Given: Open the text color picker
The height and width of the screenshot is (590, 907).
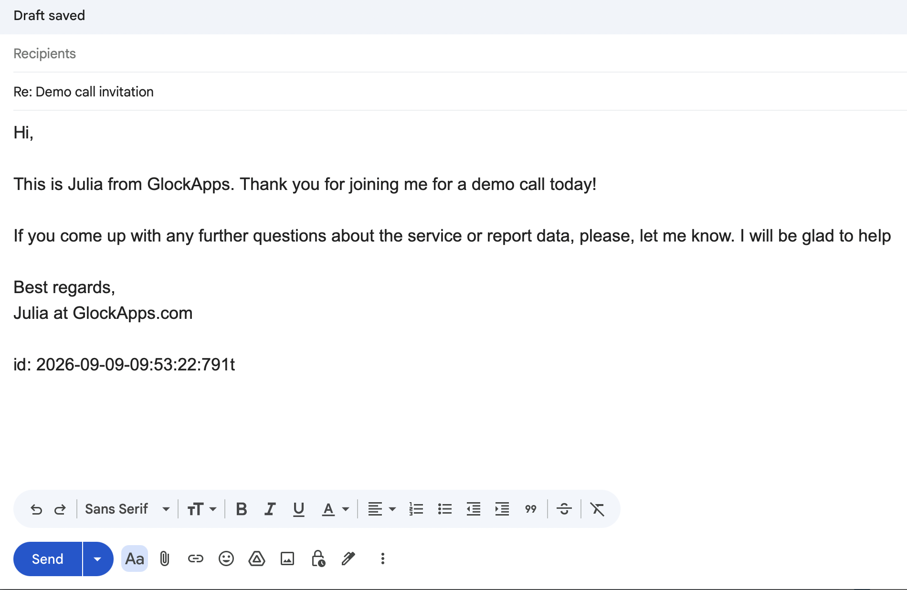Looking at the screenshot, I should click(336, 509).
